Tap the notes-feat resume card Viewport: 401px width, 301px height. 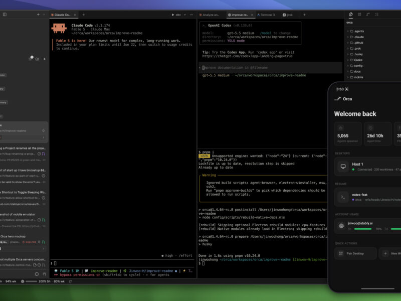(368, 197)
